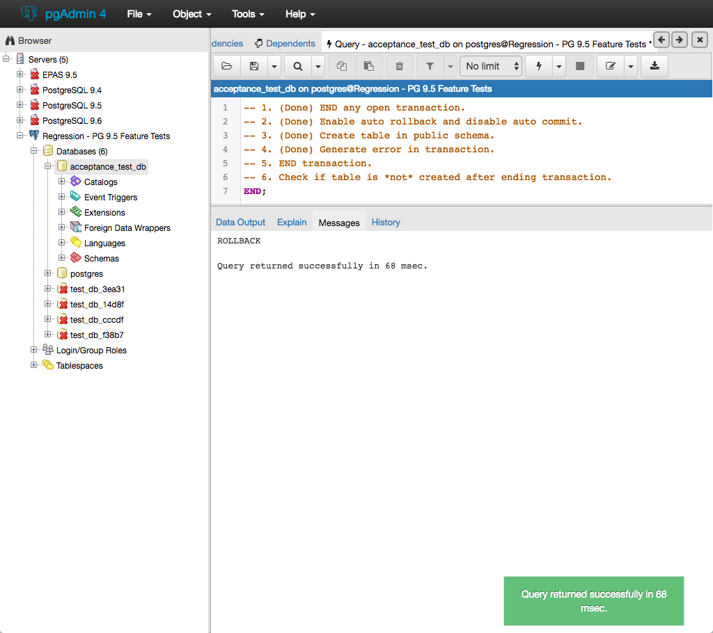Open the save options dropdown arrow
713x633 pixels.
coord(274,66)
